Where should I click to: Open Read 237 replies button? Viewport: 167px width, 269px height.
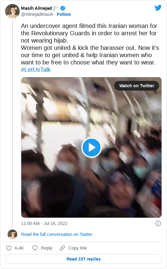point(83,259)
